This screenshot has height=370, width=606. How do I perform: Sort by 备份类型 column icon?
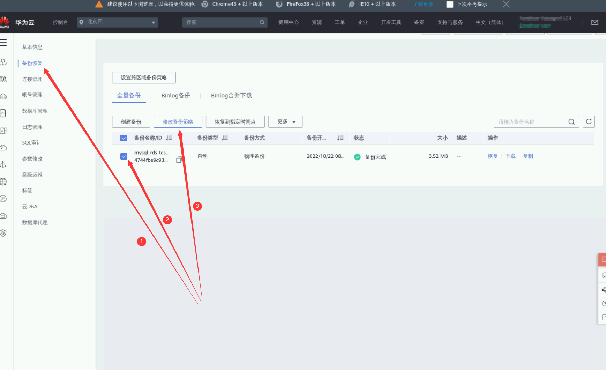click(x=225, y=138)
